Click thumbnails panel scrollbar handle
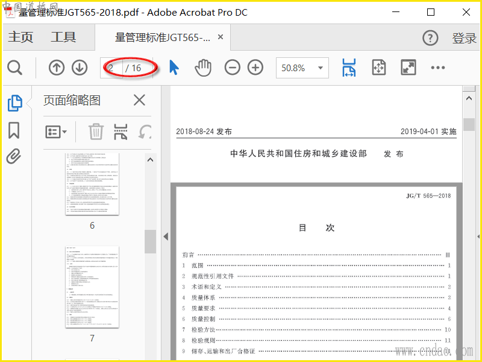482x362 pixels. click(x=150, y=241)
